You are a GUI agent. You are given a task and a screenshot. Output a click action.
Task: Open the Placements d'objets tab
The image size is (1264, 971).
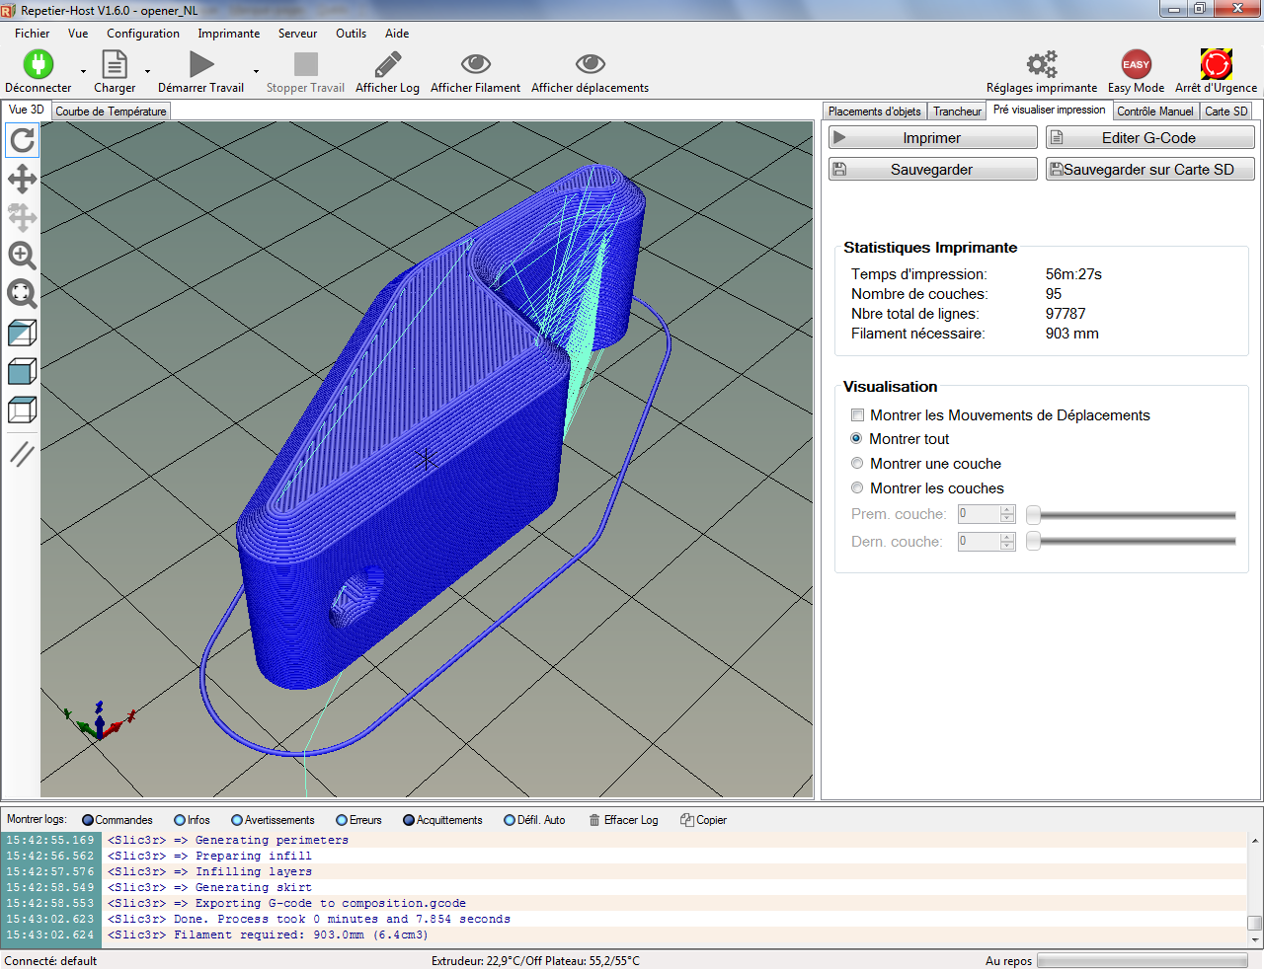tap(875, 112)
